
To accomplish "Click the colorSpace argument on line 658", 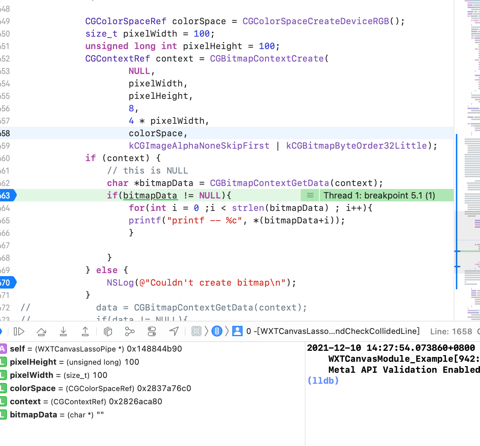I will coord(155,133).
